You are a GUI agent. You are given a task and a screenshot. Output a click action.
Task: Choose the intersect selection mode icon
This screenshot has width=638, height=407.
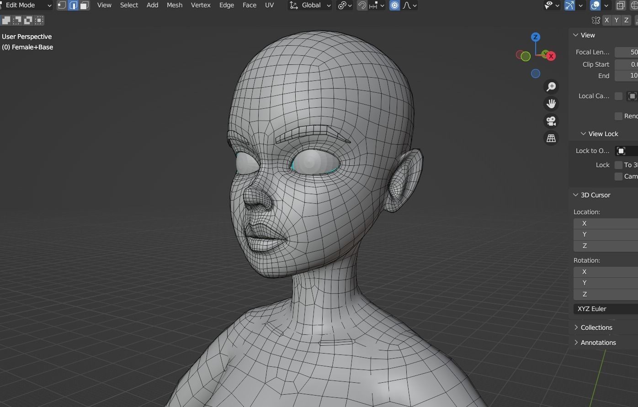pyautogui.click(x=39, y=20)
